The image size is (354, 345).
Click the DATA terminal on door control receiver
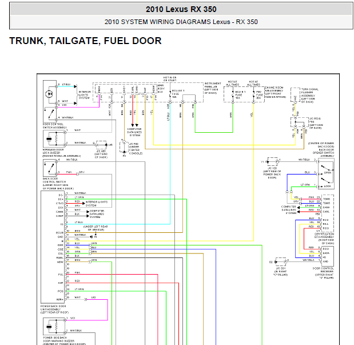(326, 253)
